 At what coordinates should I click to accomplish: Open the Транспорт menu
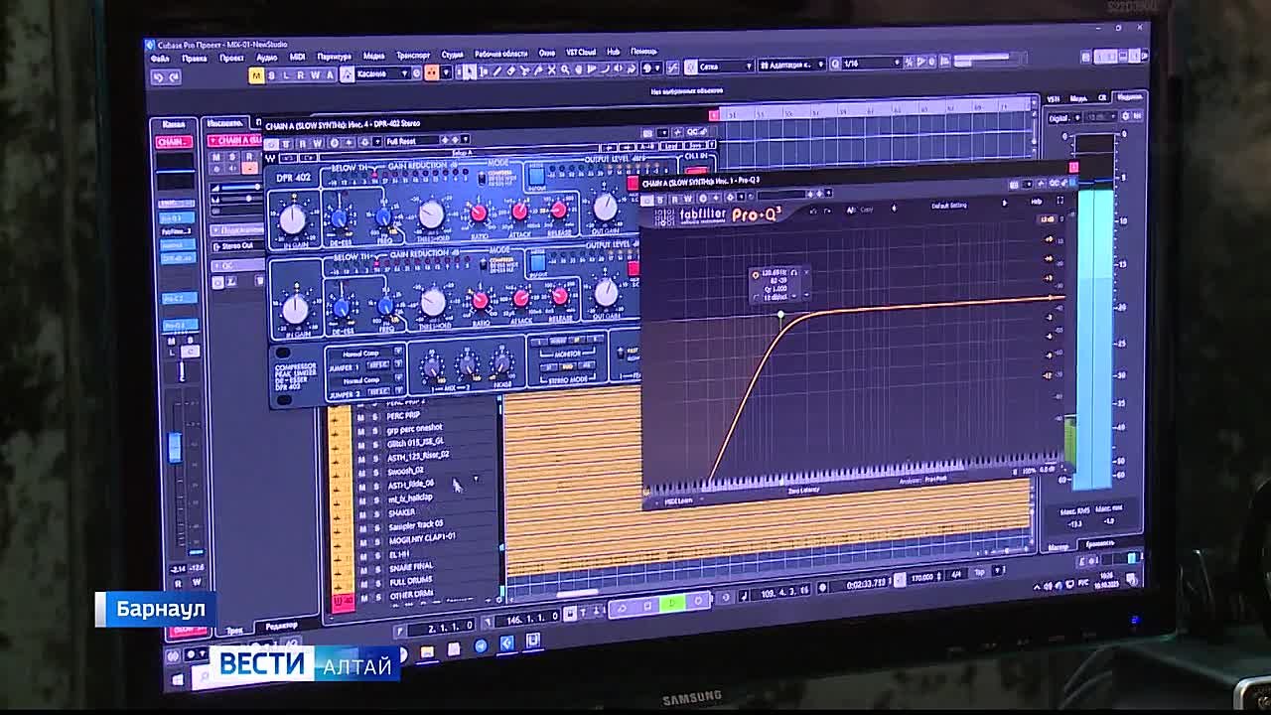(x=413, y=56)
